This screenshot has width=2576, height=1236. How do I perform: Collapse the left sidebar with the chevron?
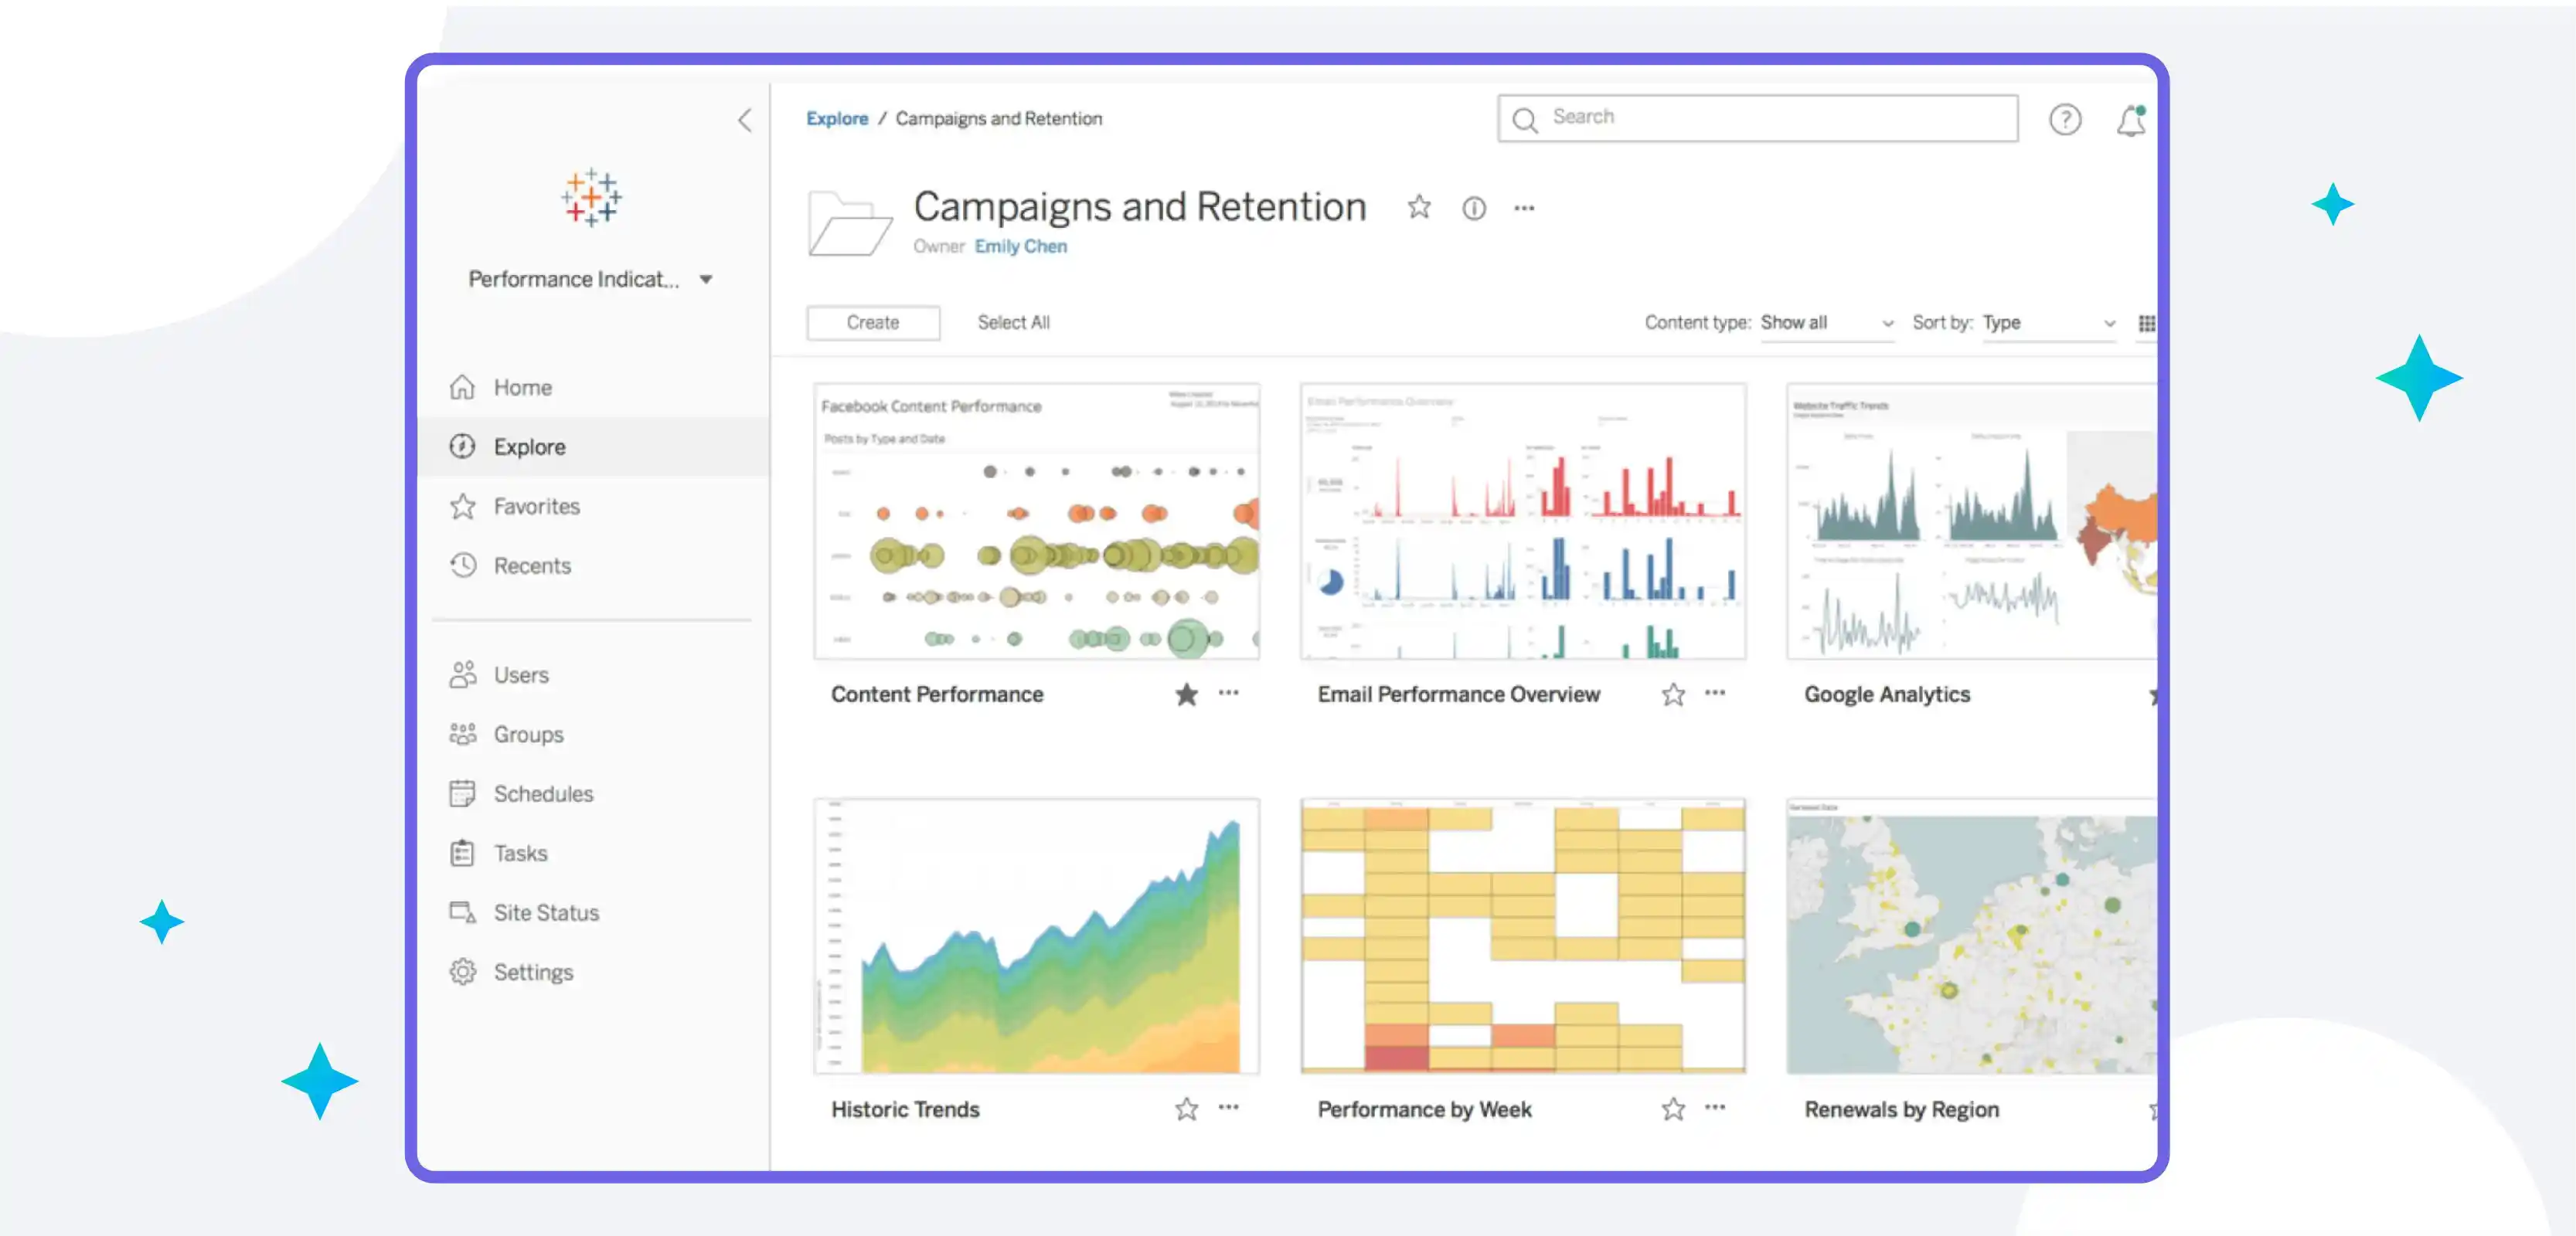[x=744, y=120]
